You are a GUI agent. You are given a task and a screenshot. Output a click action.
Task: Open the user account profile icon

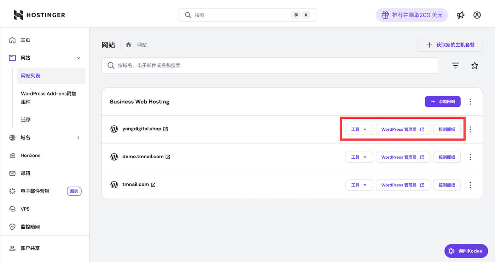(477, 15)
